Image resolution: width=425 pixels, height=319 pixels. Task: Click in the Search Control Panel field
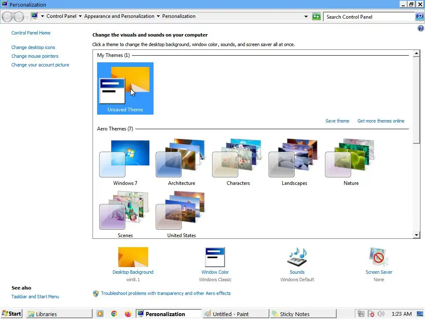pos(369,17)
